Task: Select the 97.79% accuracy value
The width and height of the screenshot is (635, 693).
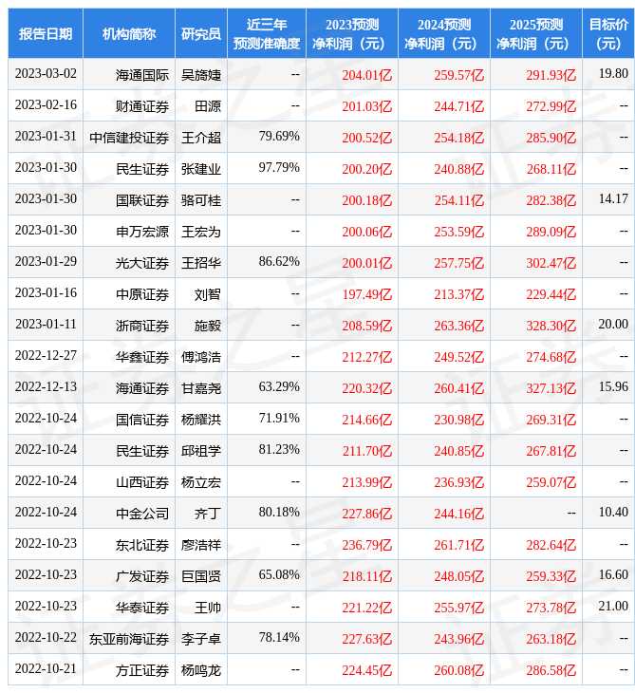Action: click(x=279, y=168)
